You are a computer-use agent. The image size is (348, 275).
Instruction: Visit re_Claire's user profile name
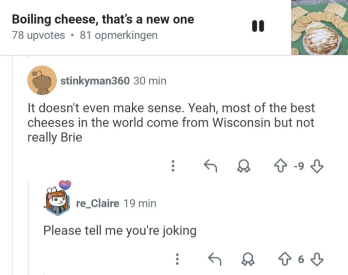tap(98, 203)
